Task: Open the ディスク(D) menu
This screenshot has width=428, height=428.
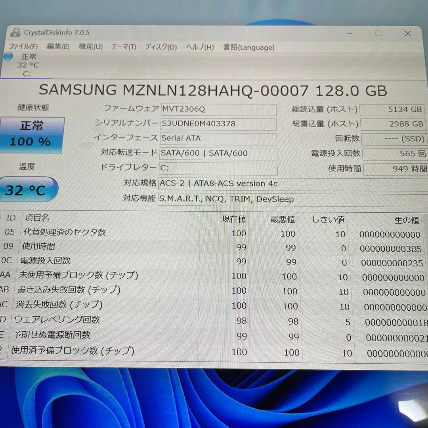Action: click(160, 47)
